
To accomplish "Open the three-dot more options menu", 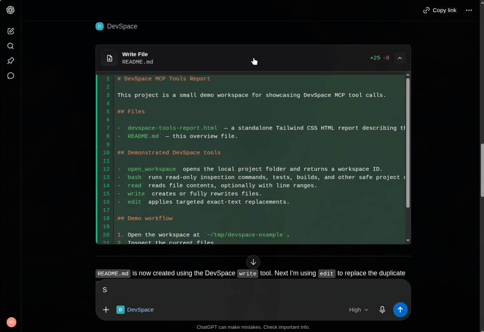I will 469,10.
